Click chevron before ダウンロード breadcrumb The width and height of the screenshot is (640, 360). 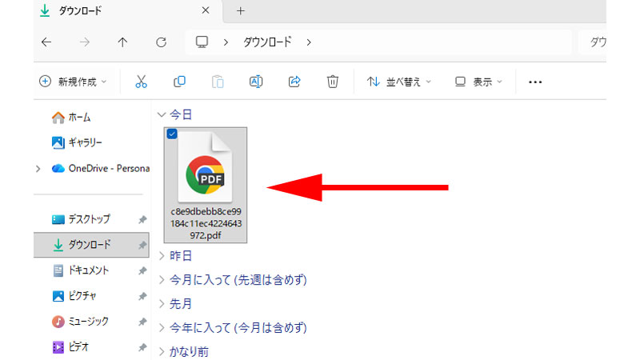pyautogui.click(x=226, y=42)
